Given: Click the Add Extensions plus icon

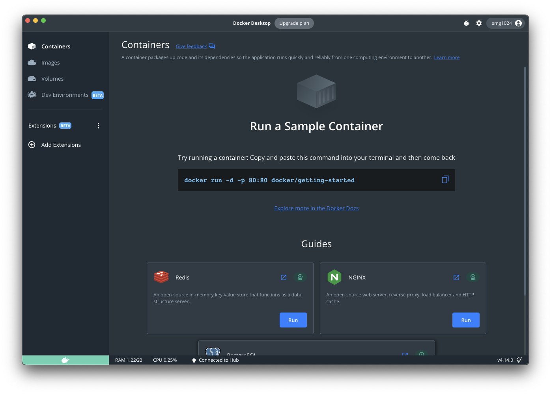Looking at the screenshot, I should tap(32, 145).
